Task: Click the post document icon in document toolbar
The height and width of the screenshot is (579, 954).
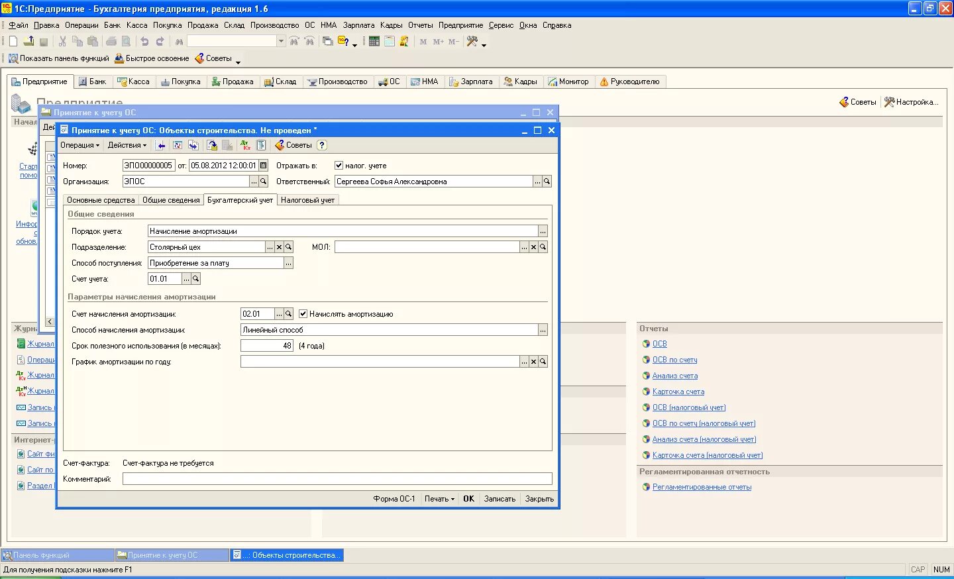Action: [x=212, y=145]
